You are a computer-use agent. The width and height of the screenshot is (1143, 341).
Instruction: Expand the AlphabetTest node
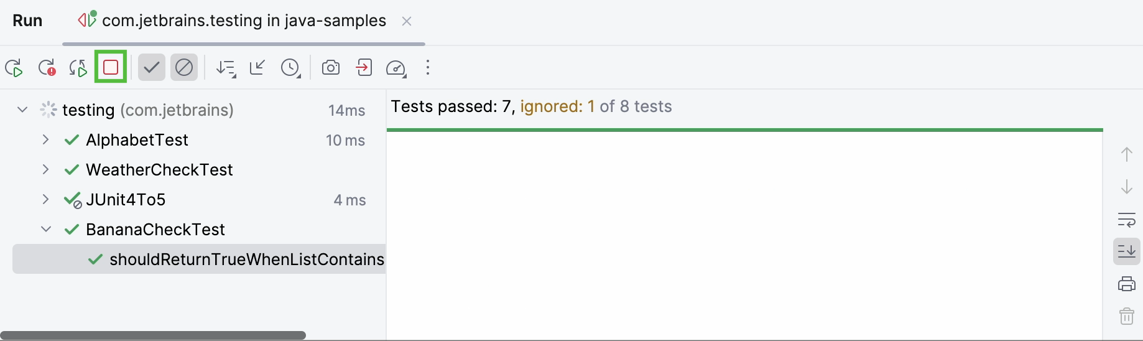tap(45, 139)
